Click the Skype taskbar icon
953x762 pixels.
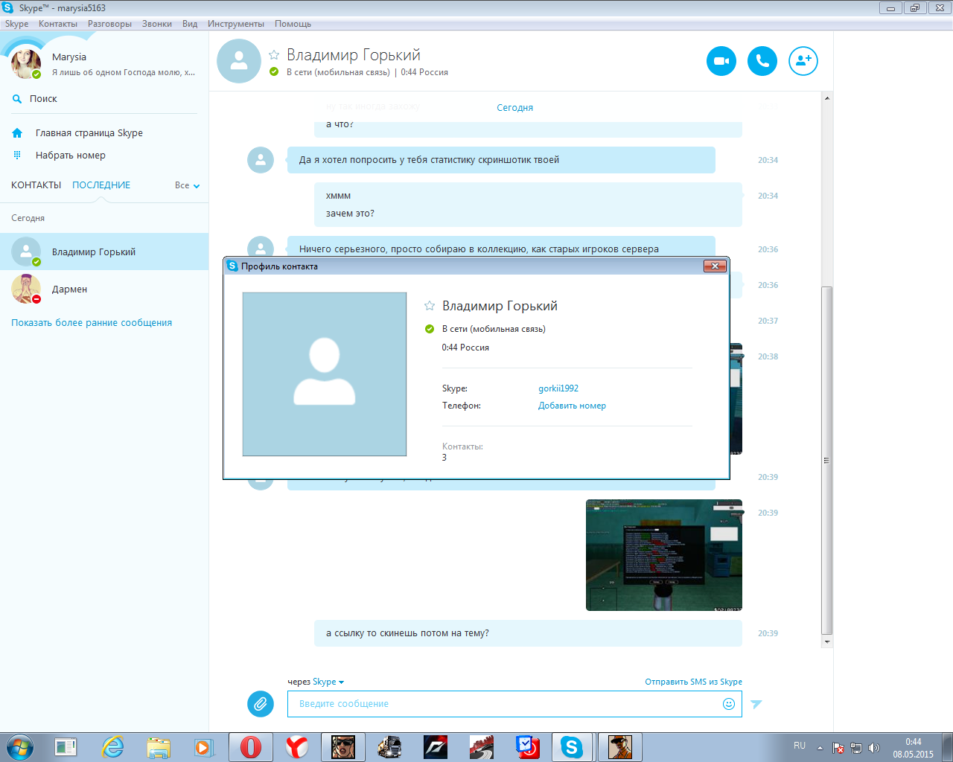[572, 747]
